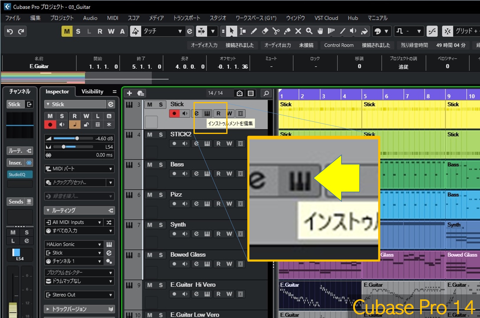Viewport: 480px width, 318px height.
Task: Toggle Record Enable on Stick track
Action: pyautogui.click(x=174, y=114)
